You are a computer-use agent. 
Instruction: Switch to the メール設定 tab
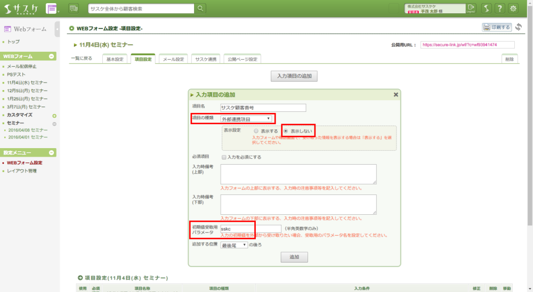[x=173, y=59]
